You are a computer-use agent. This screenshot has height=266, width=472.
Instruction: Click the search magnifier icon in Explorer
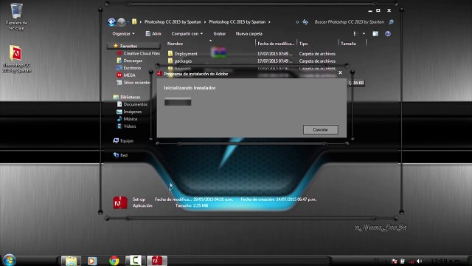(391, 22)
